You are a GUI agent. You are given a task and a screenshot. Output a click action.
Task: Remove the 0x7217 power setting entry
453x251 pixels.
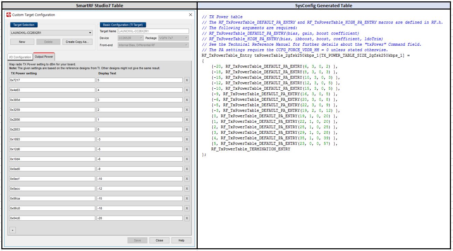187,80
